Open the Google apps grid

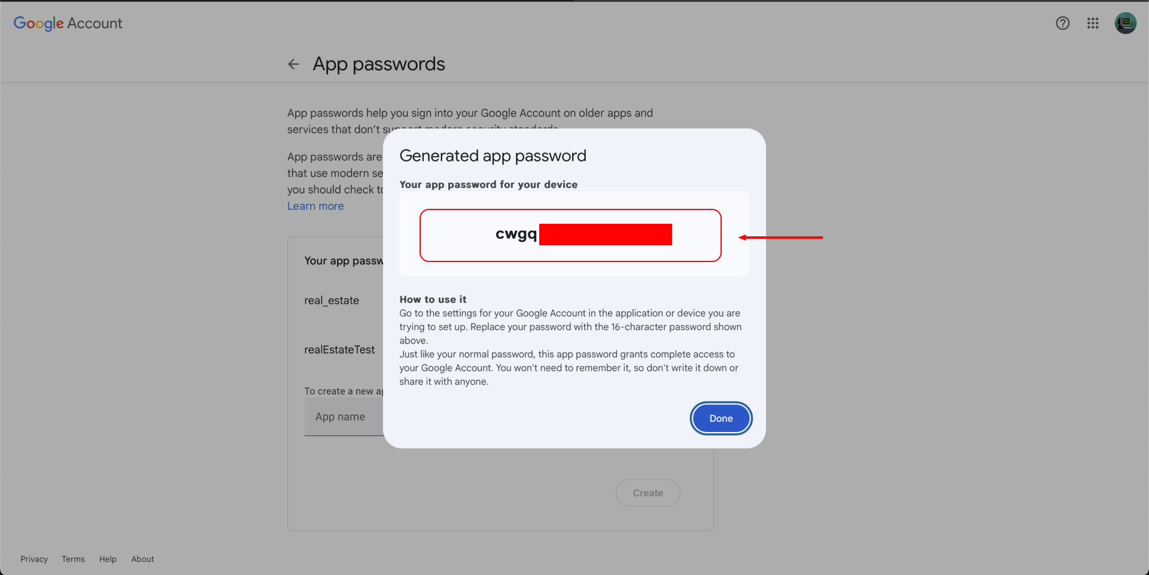[1093, 23]
